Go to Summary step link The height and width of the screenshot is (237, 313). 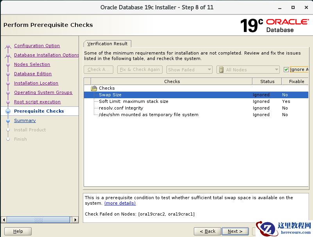(25, 120)
